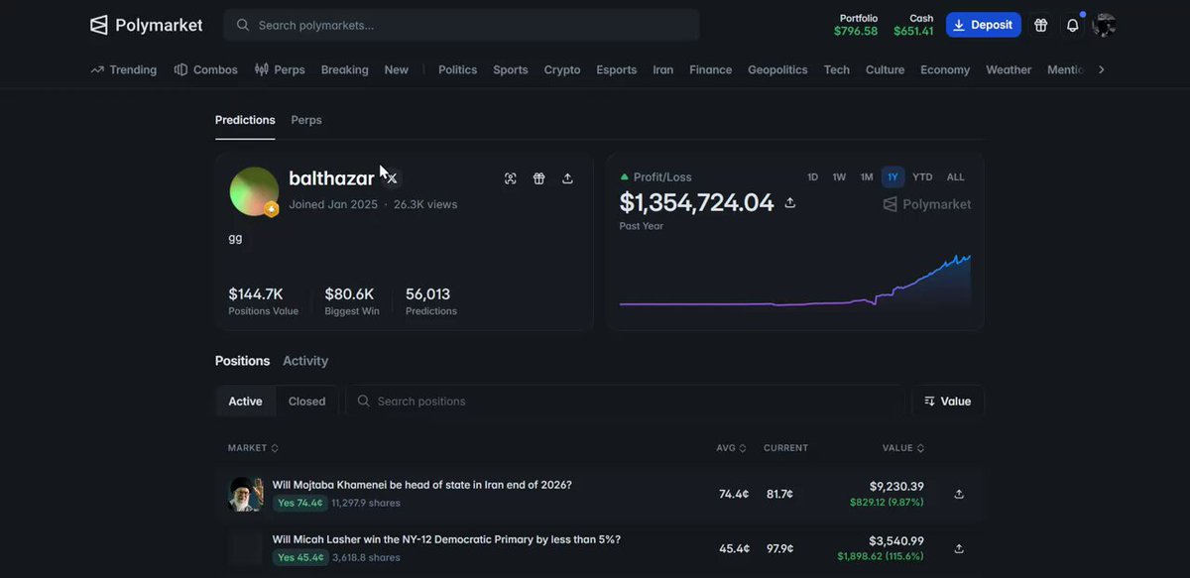Open the notifications bell
The width and height of the screenshot is (1190, 578).
[x=1073, y=25]
